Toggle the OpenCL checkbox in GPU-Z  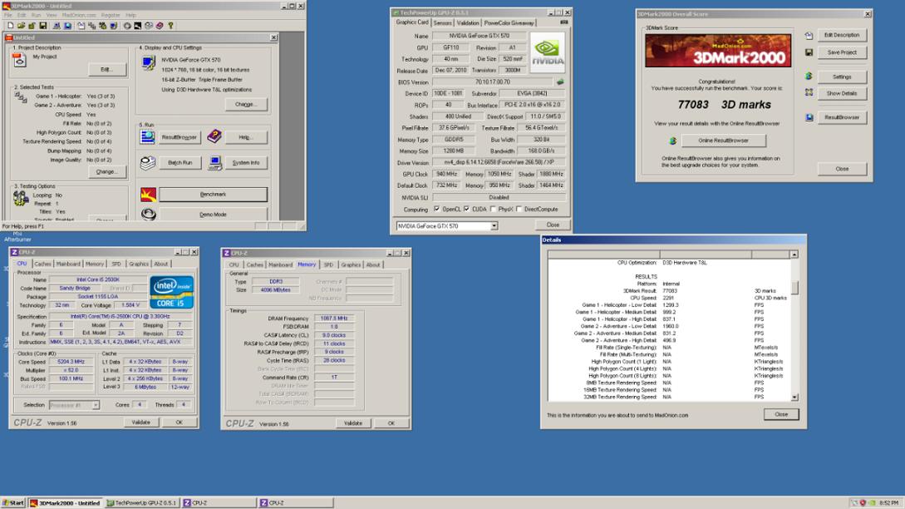(x=437, y=209)
